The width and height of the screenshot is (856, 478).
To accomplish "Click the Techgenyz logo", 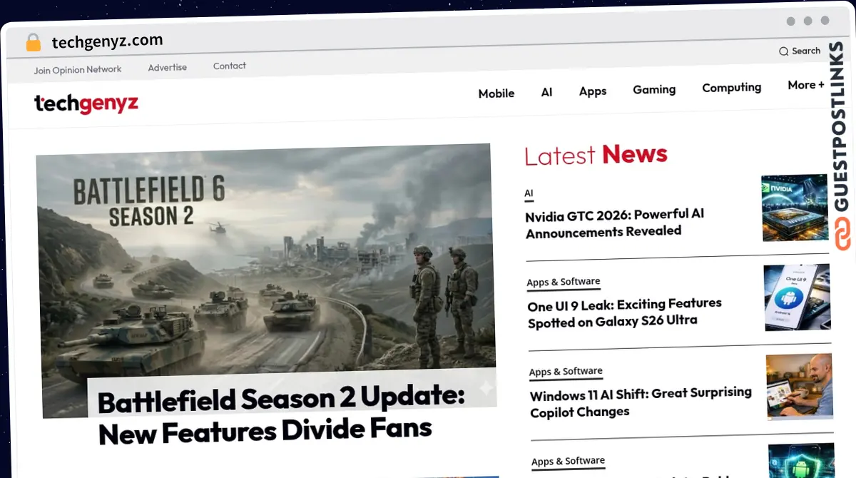I will pos(86,104).
